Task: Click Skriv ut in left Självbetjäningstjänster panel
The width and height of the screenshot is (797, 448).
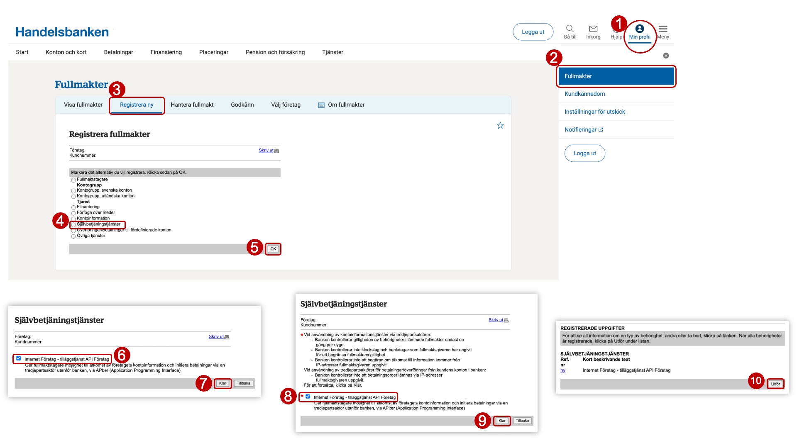Action: click(x=216, y=337)
